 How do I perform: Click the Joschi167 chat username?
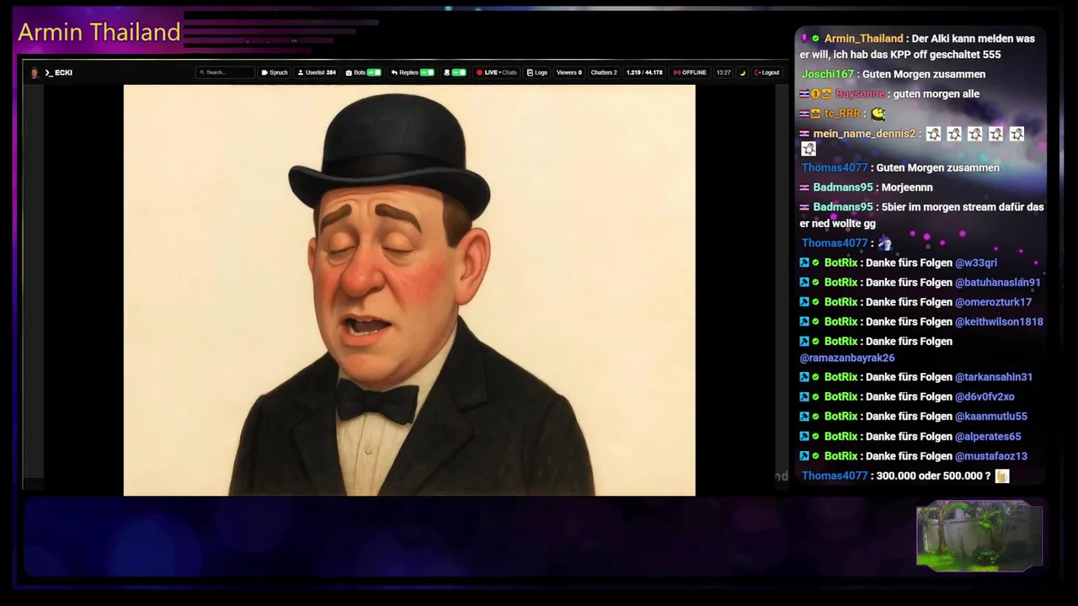[x=828, y=74]
